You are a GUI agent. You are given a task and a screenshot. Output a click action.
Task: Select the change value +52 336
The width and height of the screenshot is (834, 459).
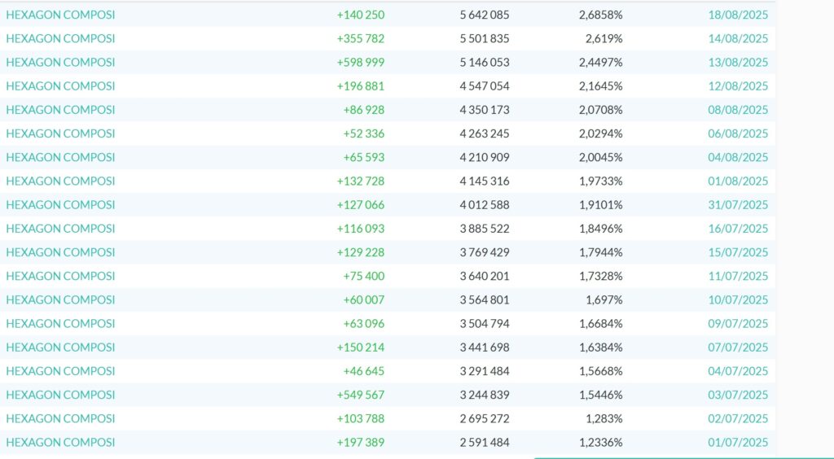[x=364, y=133]
